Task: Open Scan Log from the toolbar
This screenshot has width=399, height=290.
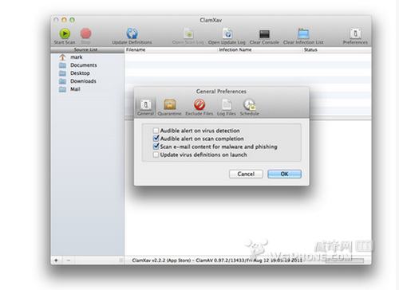Action: click(x=188, y=33)
